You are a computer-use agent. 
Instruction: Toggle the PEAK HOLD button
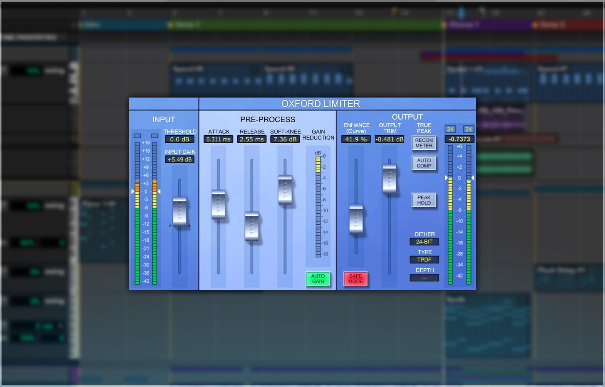coord(424,200)
